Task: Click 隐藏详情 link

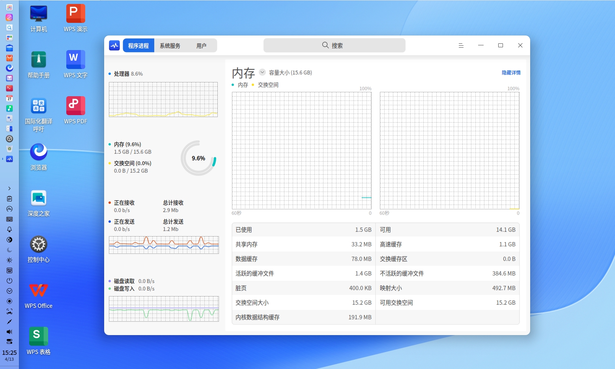Action: pos(511,73)
